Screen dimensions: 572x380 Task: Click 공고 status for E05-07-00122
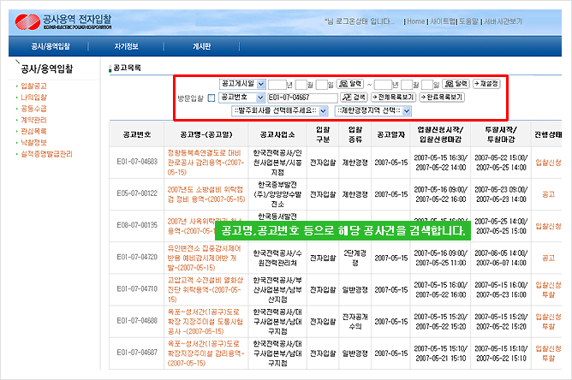pyautogui.click(x=548, y=194)
